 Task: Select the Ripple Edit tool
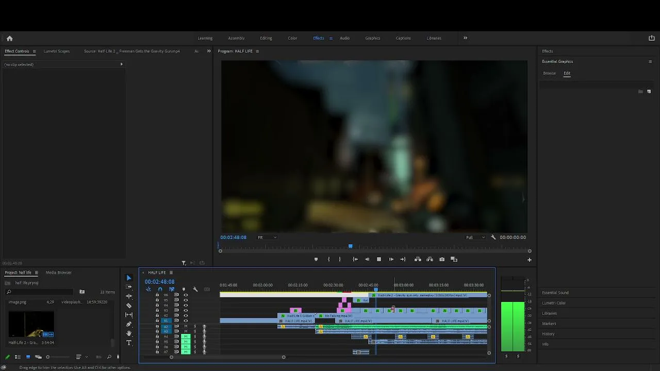point(129,296)
